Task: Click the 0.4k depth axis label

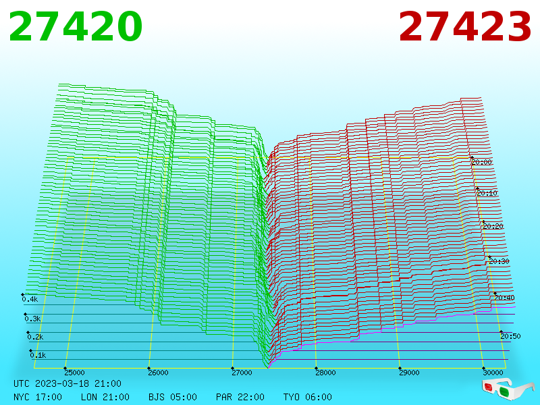Action: click(x=30, y=299)
